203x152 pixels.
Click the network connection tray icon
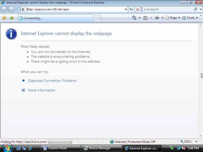click(x=179, y=148)
